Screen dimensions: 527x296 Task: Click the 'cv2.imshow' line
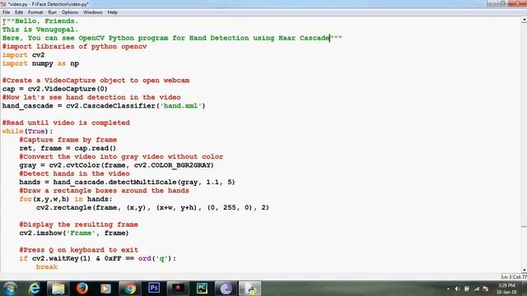pos(74,233)
